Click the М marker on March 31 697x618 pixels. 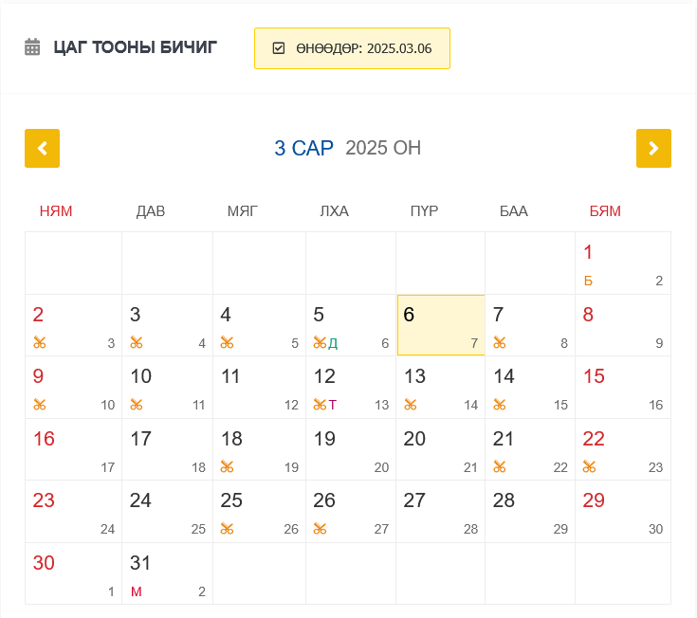pyautogui.click(x=136, y=591)
